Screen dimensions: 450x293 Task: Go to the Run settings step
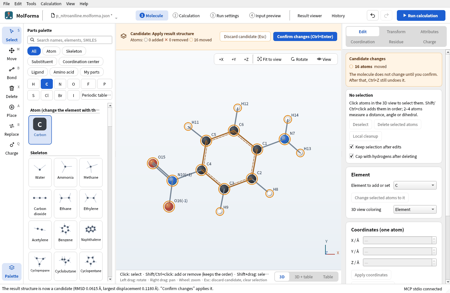(225, 16)
